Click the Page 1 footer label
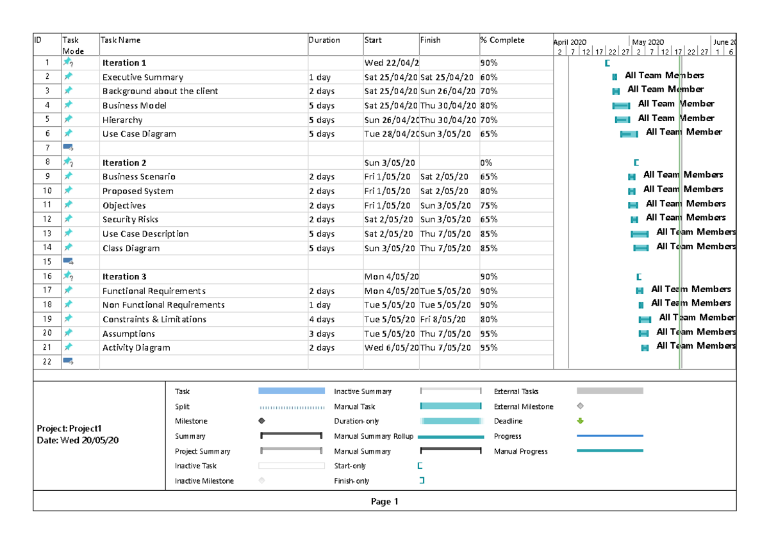769x544 pixels. coord(384,502)
